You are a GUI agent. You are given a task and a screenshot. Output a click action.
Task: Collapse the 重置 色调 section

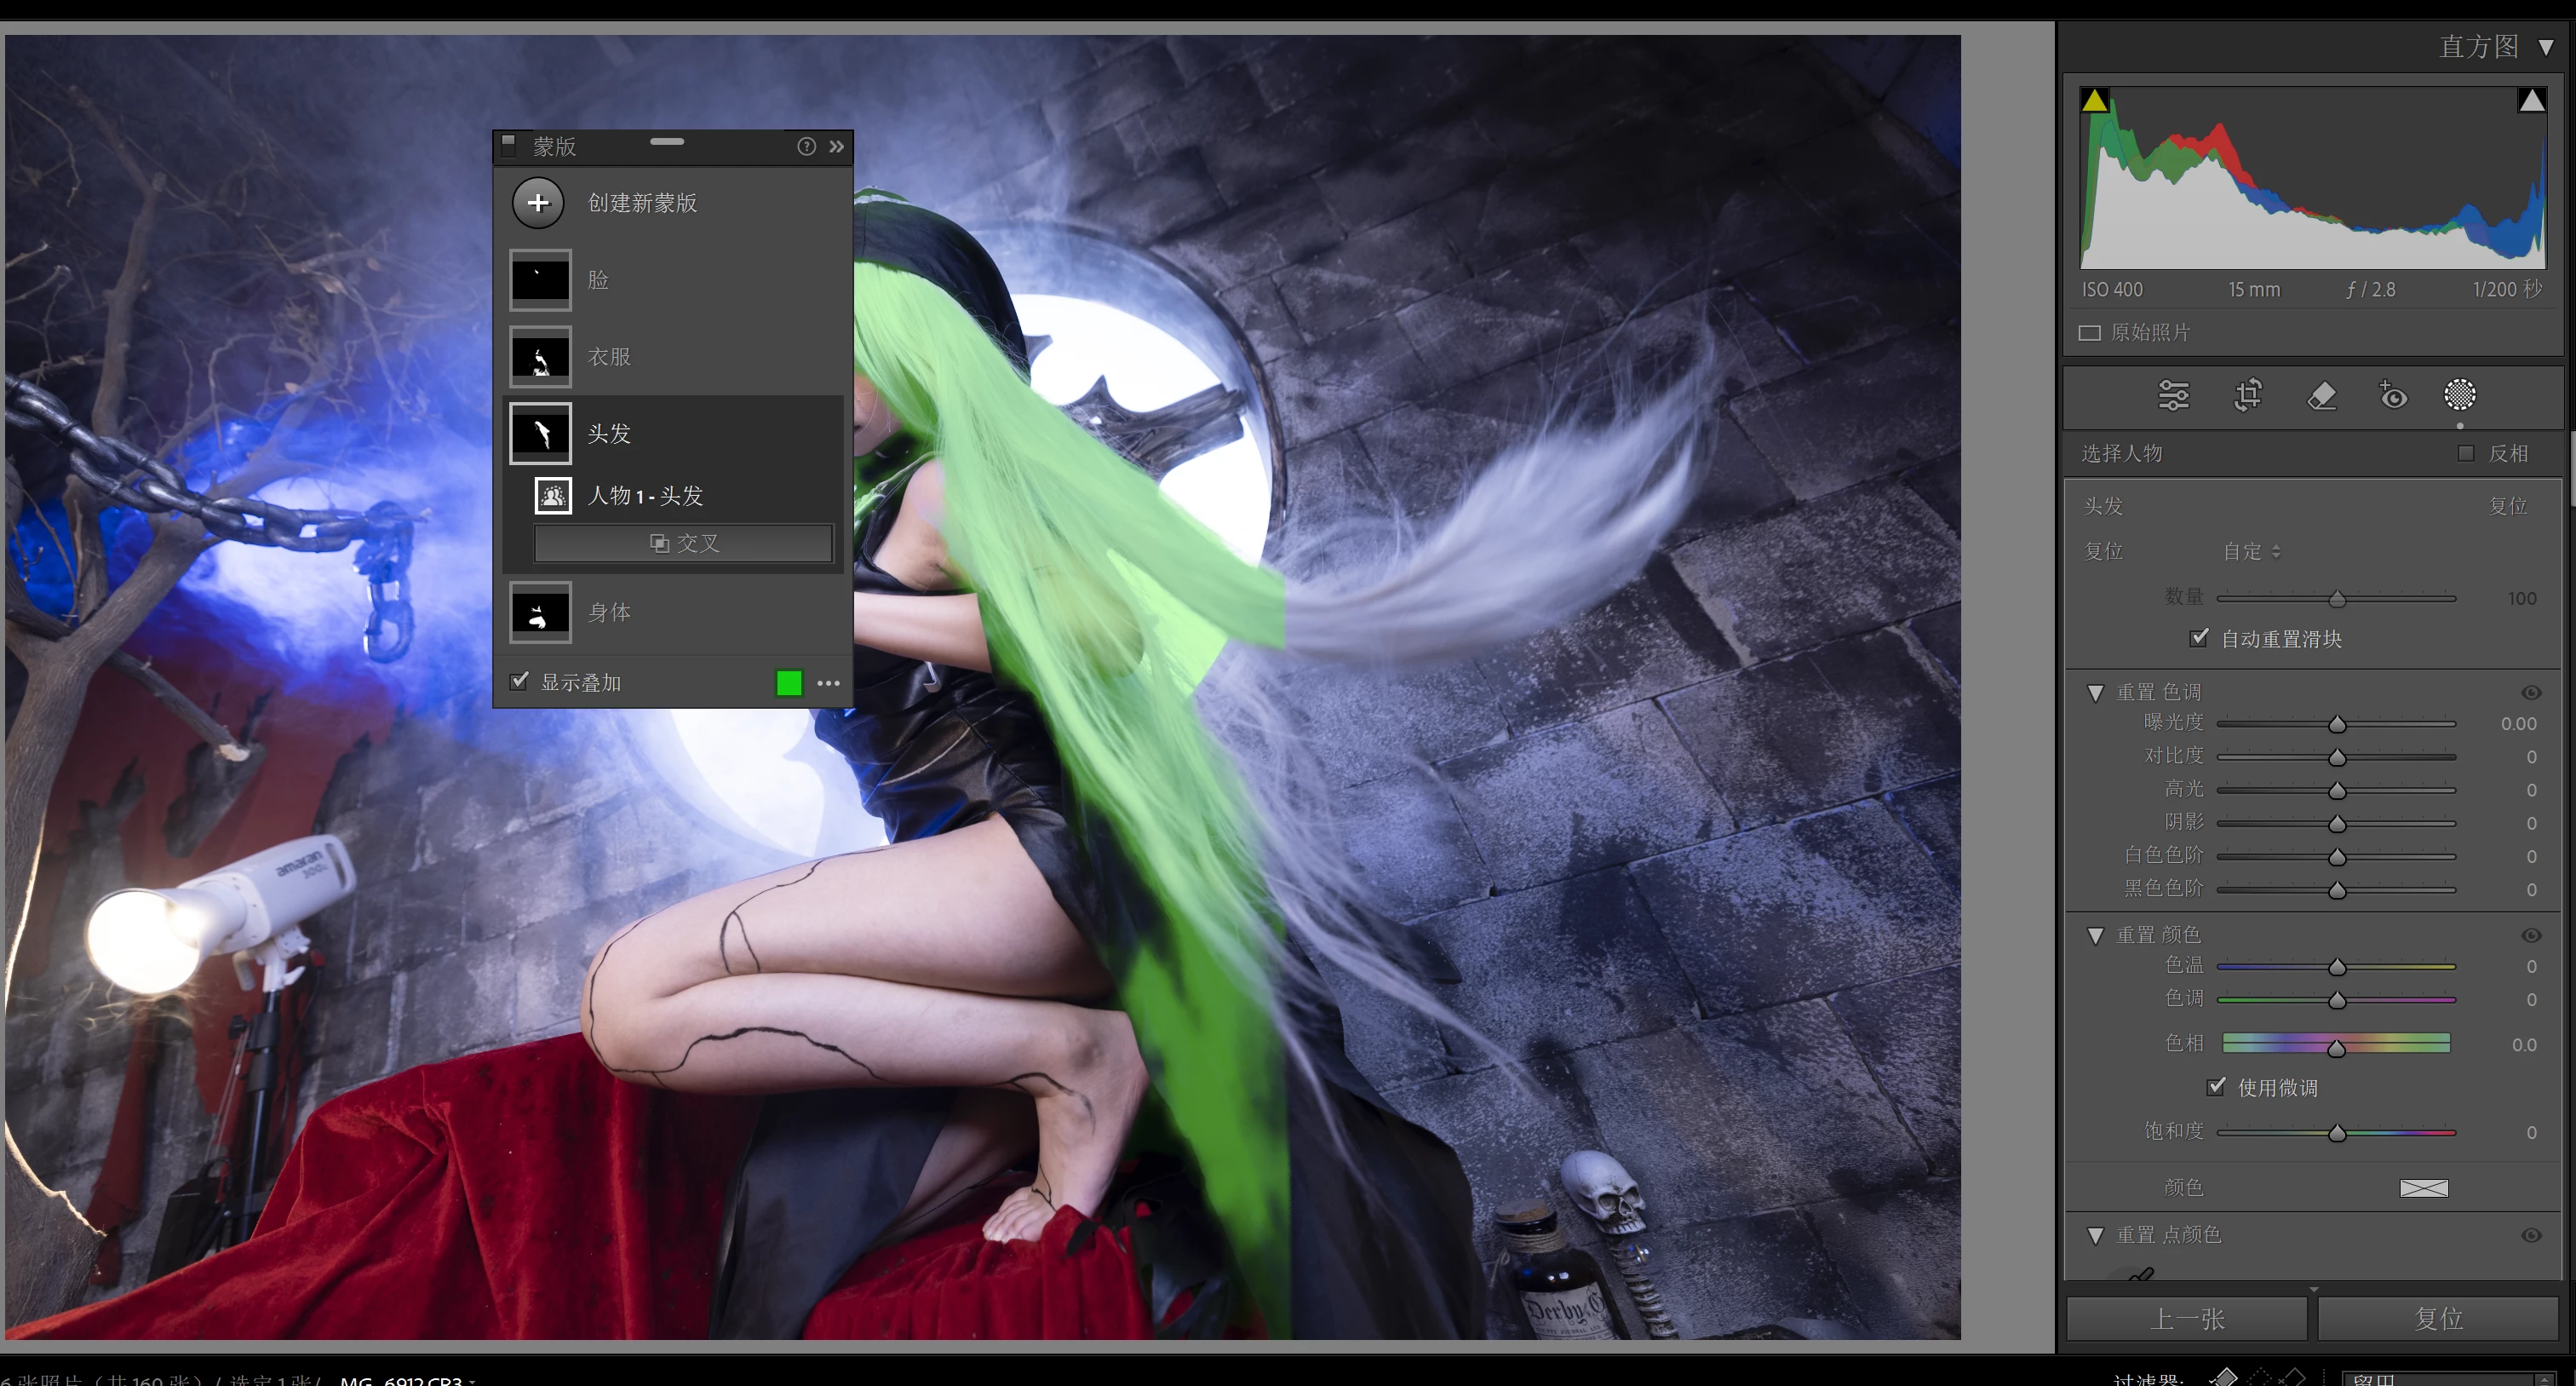click(2096, 692)
